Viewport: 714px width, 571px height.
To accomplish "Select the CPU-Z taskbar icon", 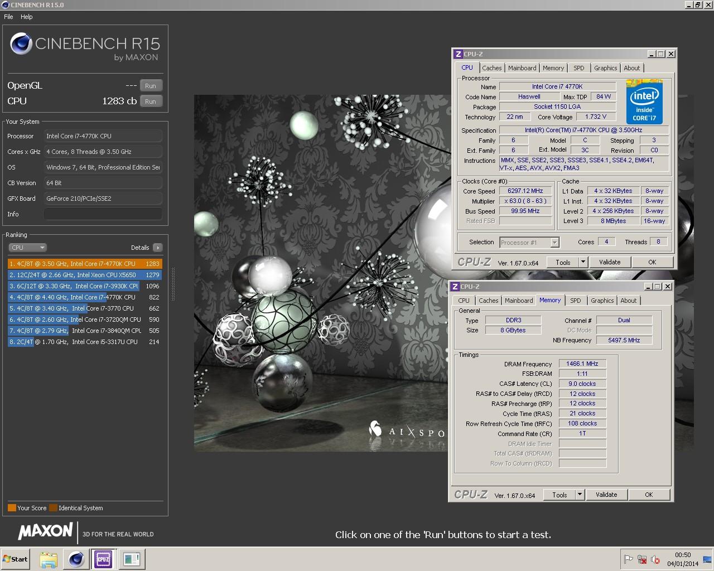I will coord(103,559).
